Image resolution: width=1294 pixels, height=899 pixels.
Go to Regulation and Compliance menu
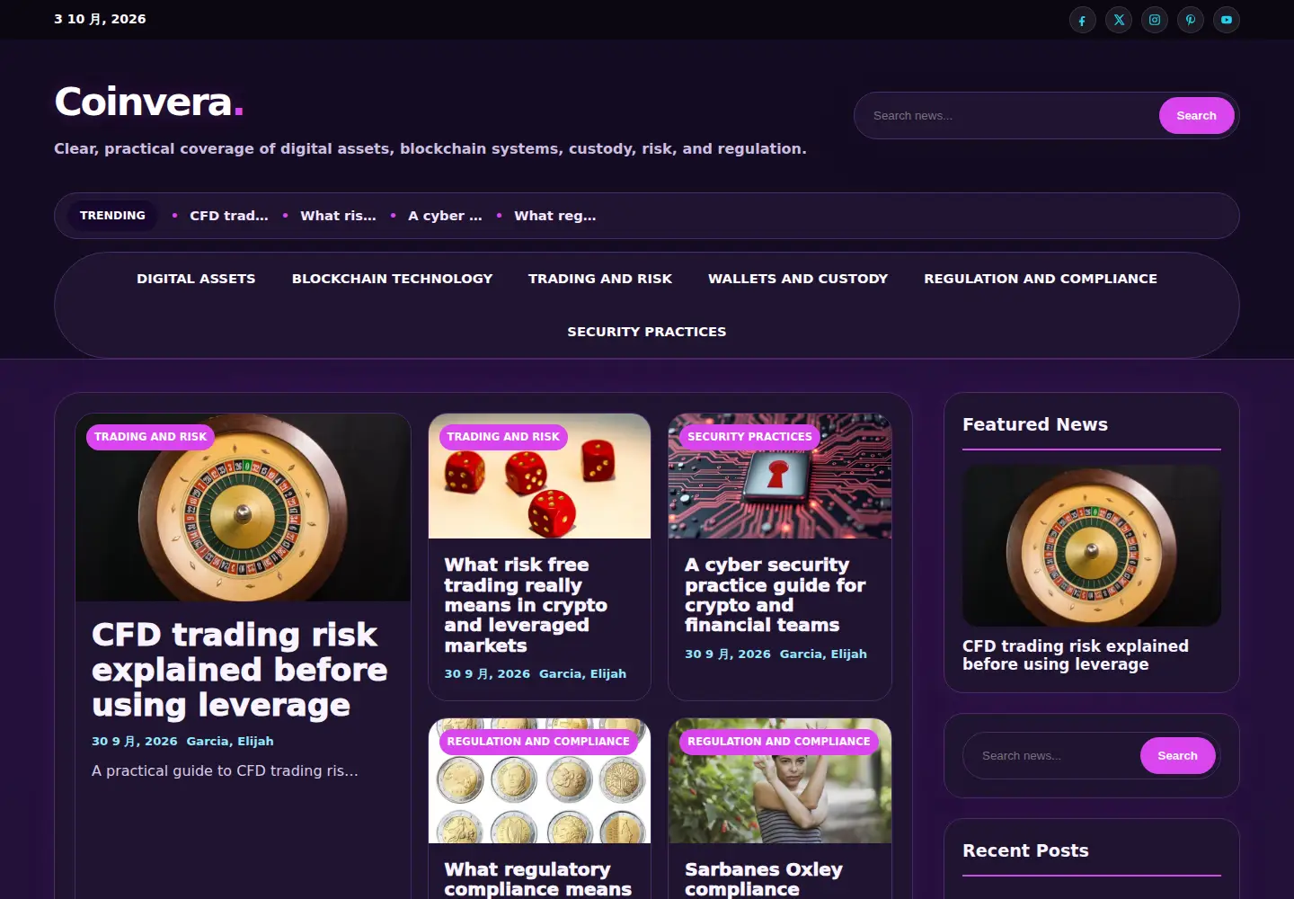1041,279
